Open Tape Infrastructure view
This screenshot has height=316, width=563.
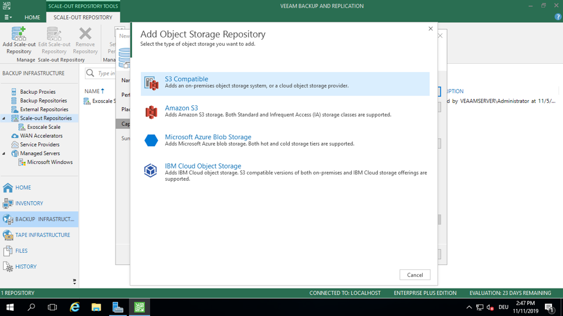(42, 235)
